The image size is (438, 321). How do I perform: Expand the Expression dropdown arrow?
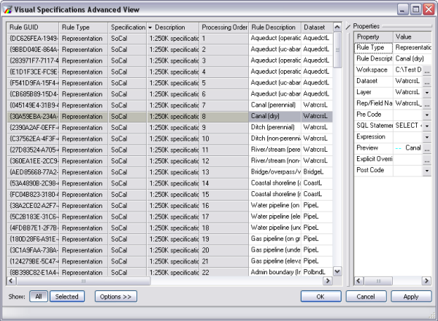(x=427, y=137)
